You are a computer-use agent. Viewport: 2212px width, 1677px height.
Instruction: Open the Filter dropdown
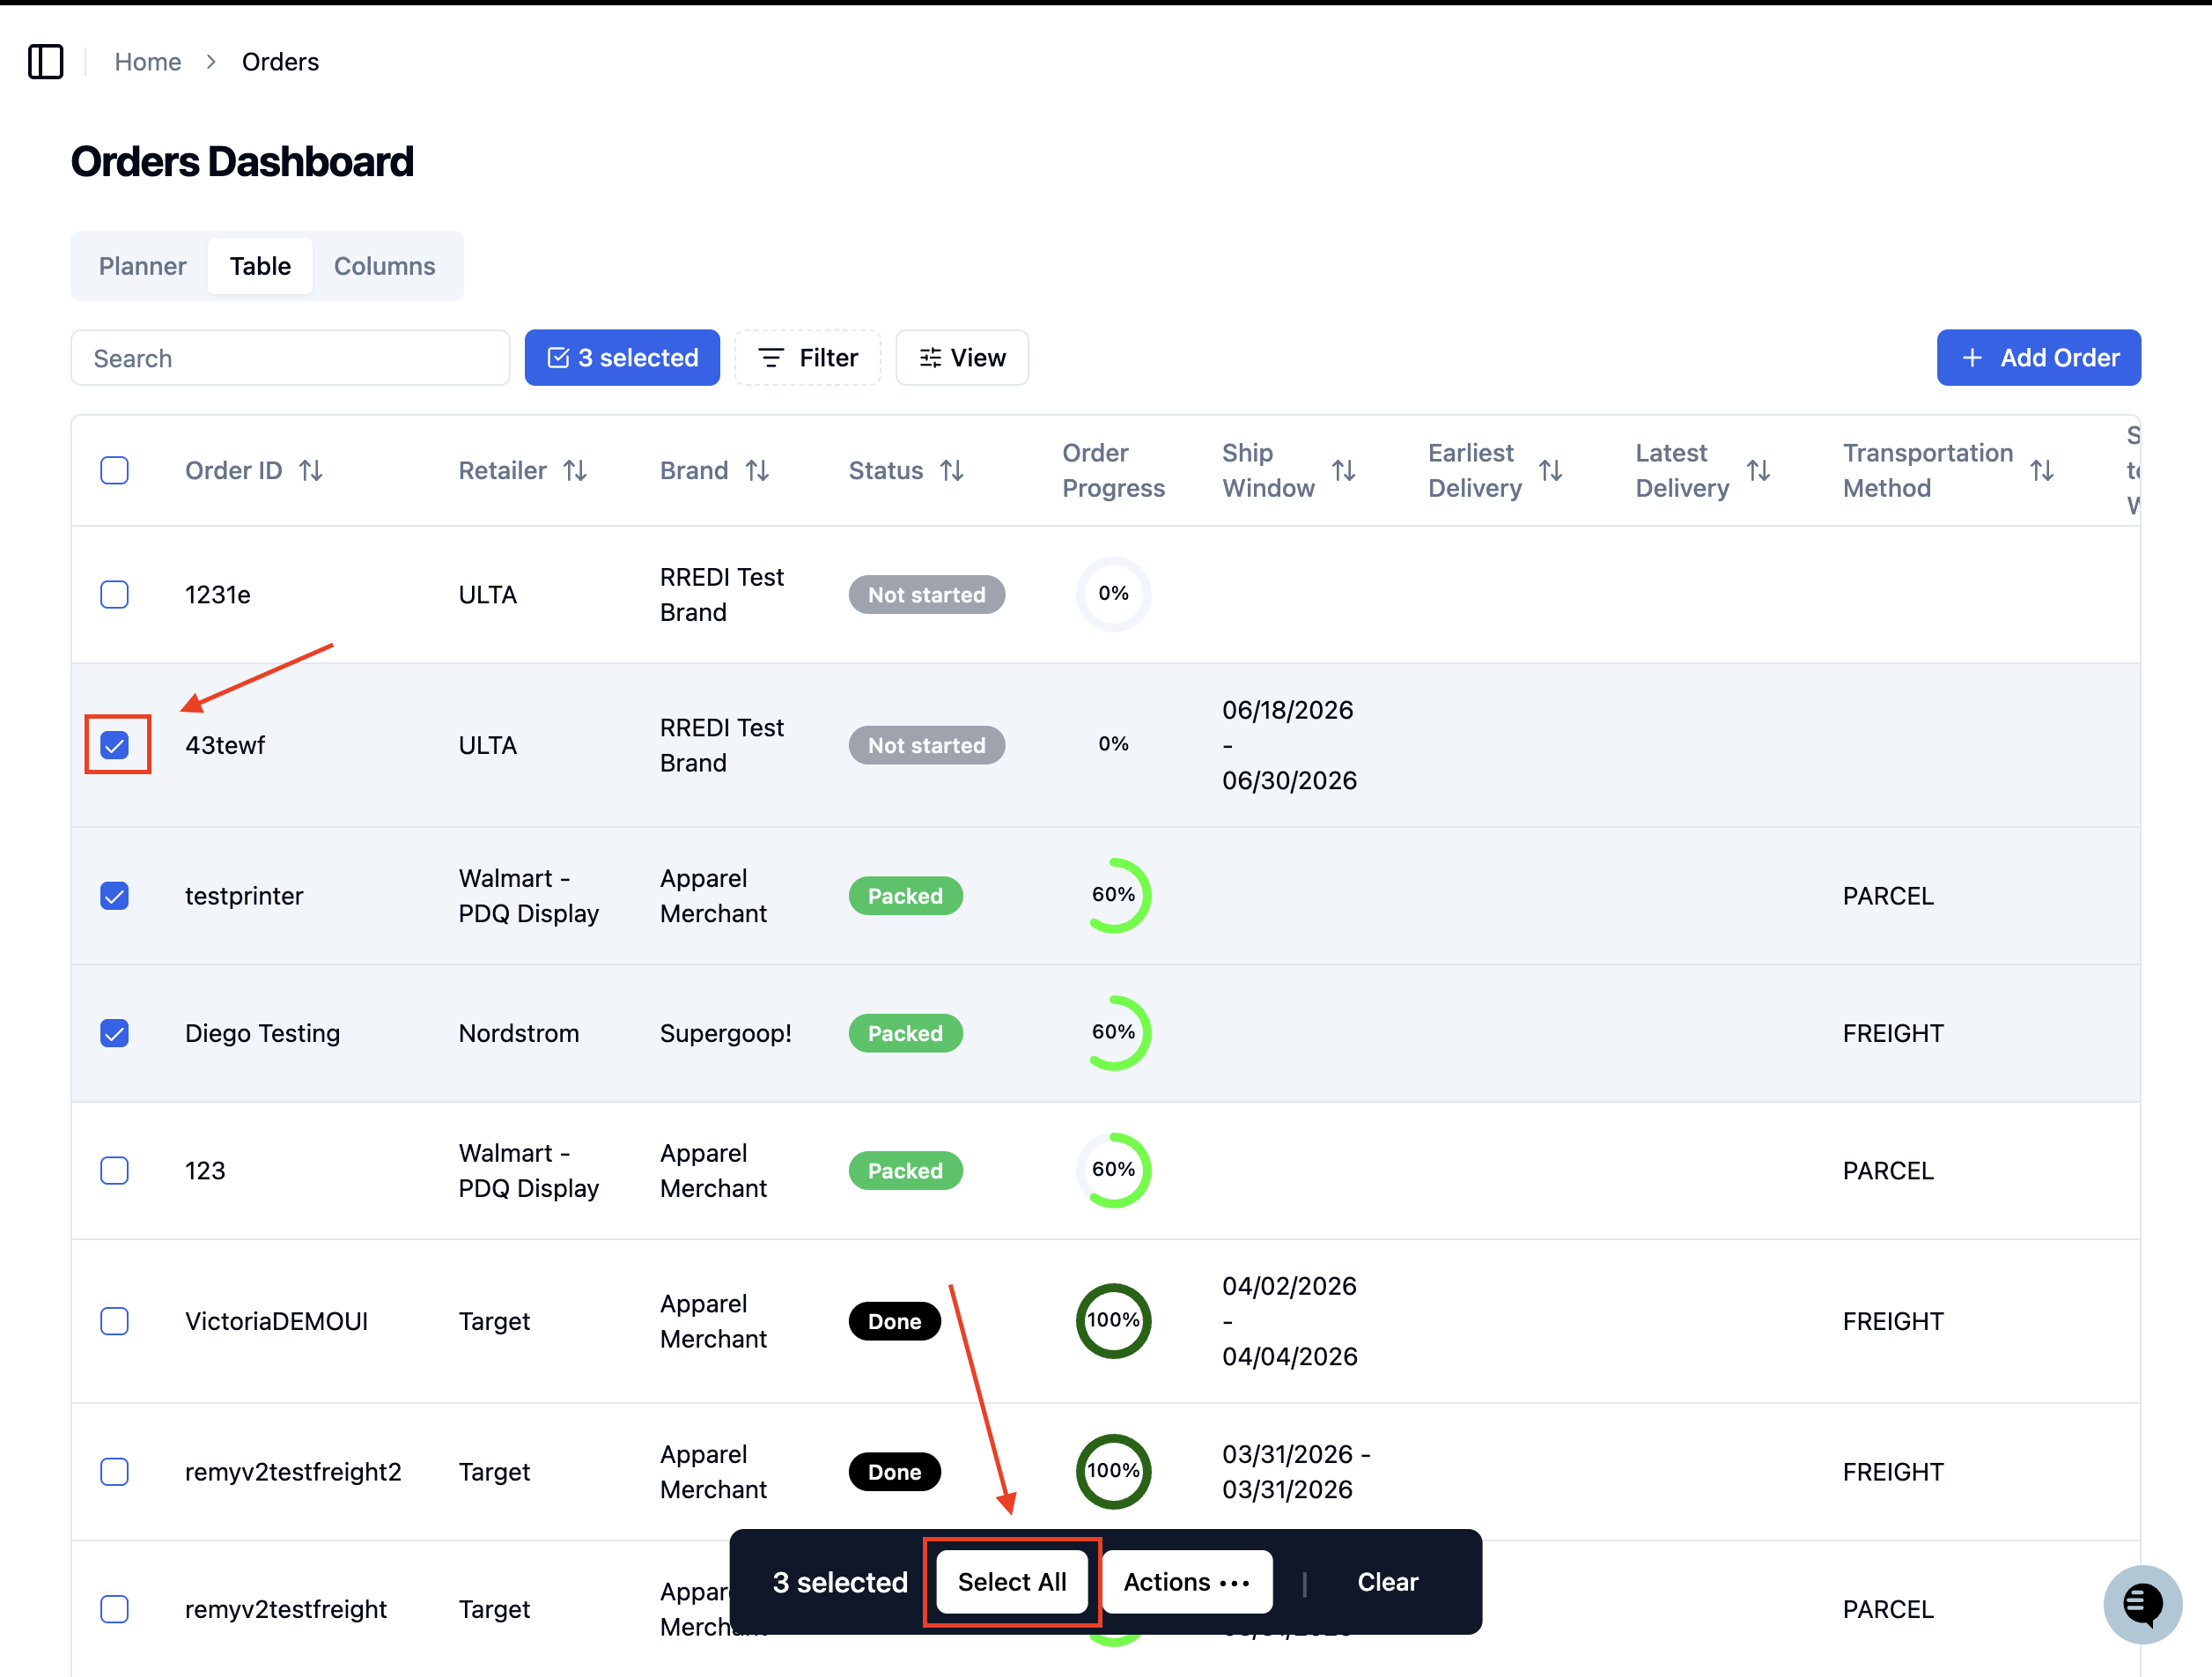pos(808,357)
